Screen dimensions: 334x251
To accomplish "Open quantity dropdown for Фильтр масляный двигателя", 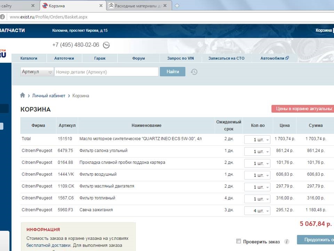I will click(257, 187).
